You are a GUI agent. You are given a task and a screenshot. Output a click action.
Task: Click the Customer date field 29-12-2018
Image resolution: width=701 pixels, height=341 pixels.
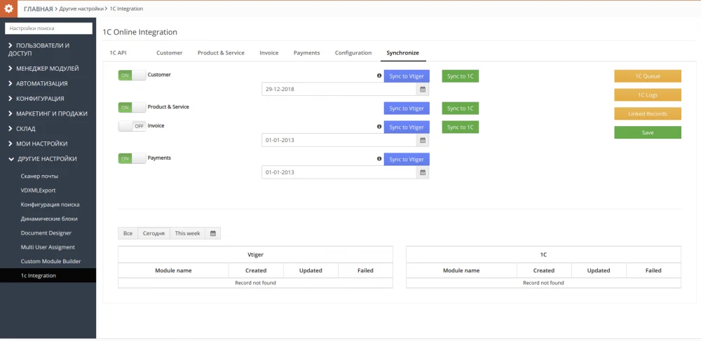click(x=339, y=89)
